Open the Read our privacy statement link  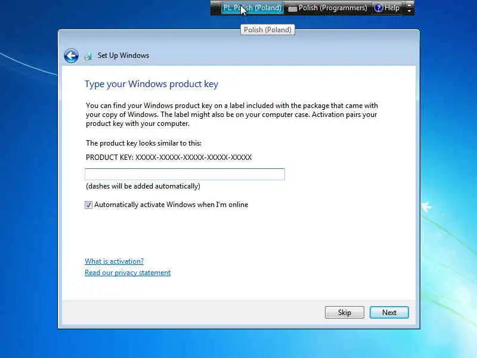point(128,273)
